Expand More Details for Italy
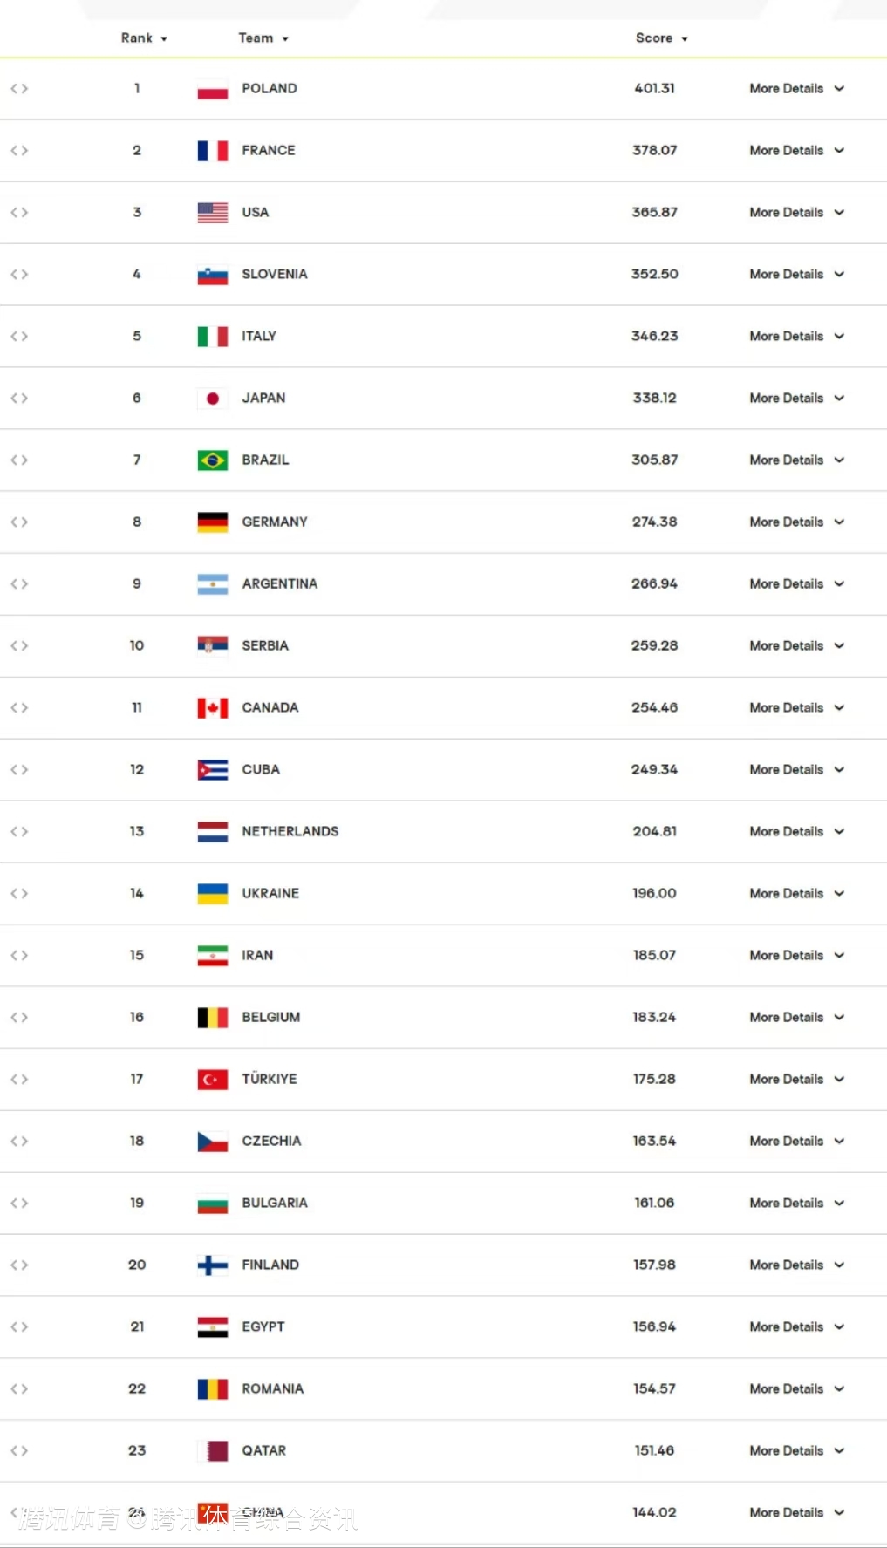This screenshot has height=1548, width=887. tap(797, 337)
